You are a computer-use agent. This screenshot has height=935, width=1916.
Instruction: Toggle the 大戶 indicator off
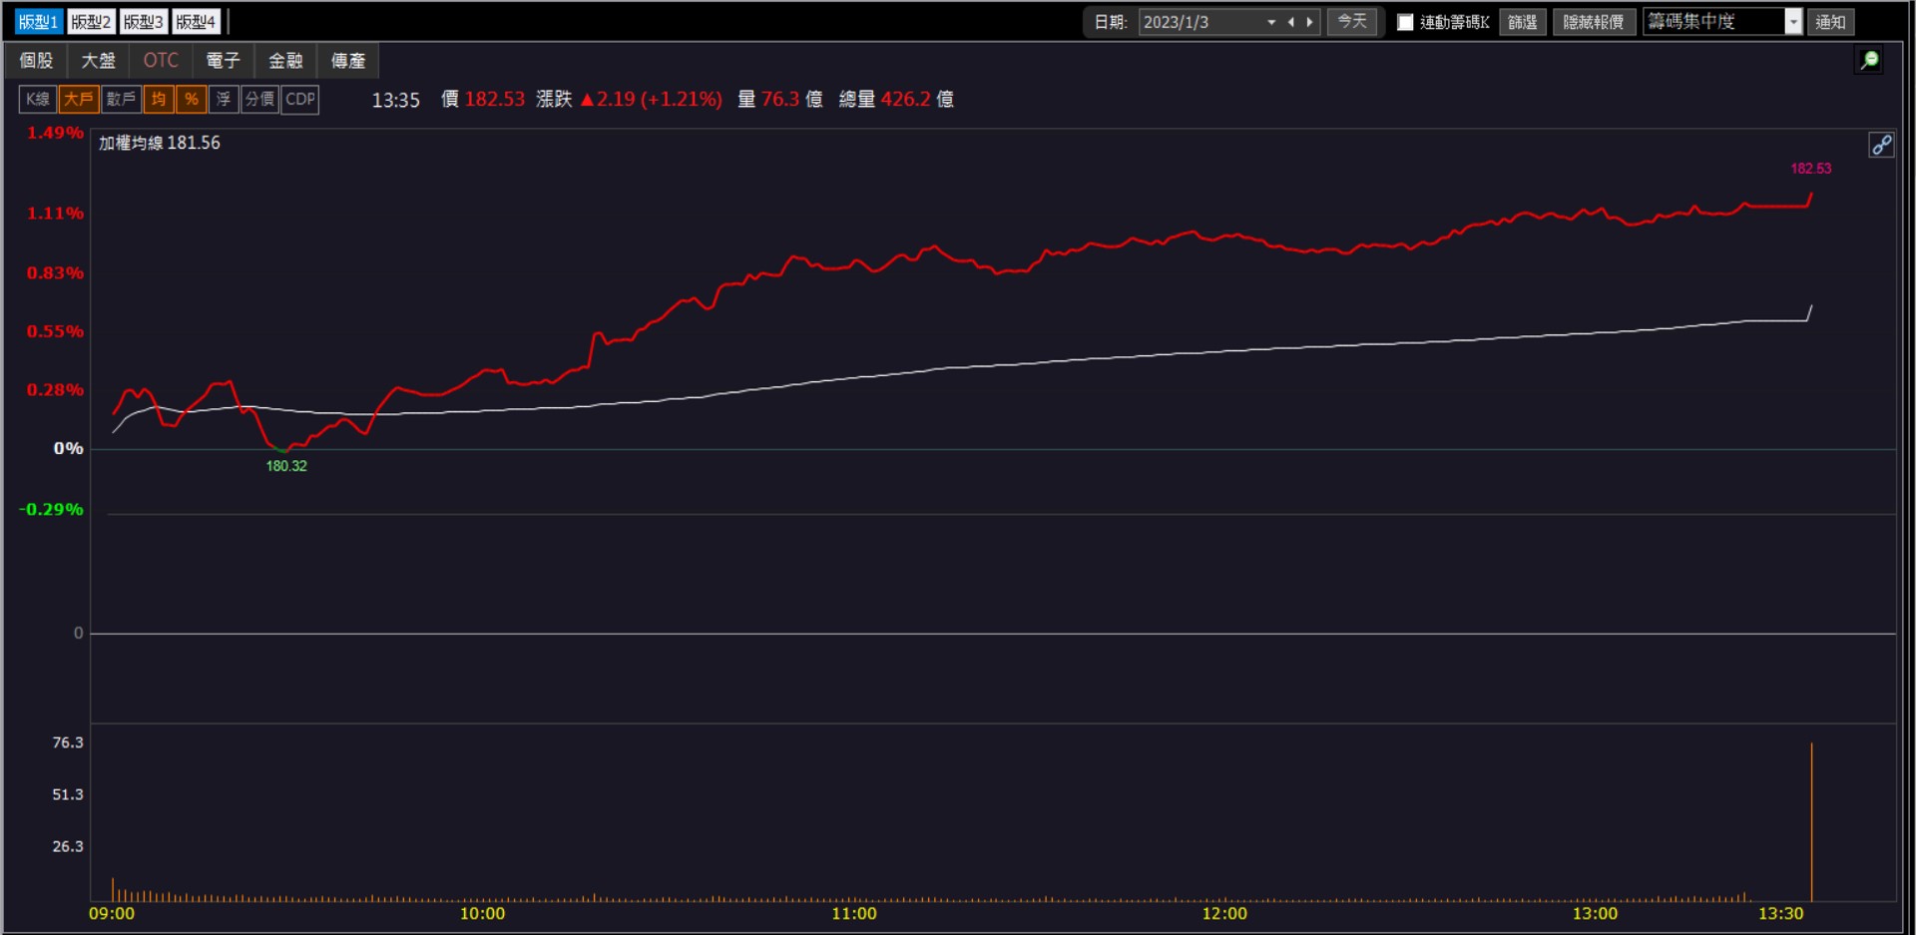coord(79,99)
